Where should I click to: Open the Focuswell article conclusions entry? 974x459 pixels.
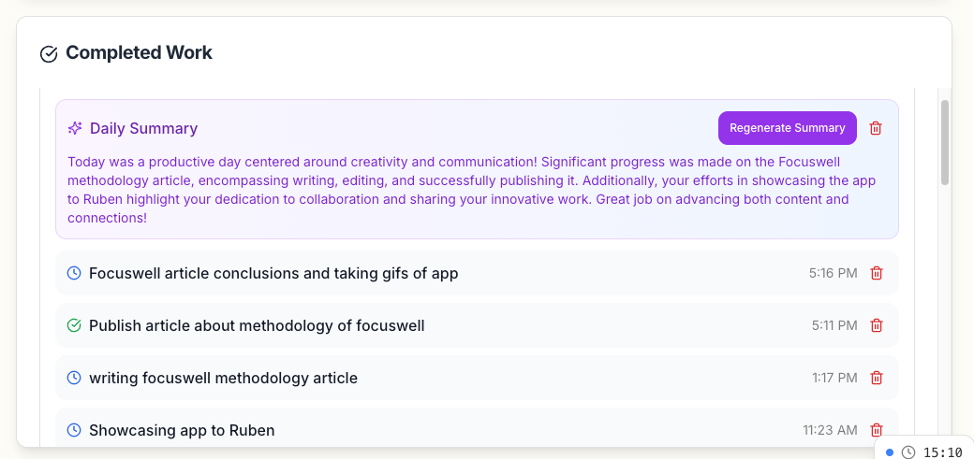273,273
